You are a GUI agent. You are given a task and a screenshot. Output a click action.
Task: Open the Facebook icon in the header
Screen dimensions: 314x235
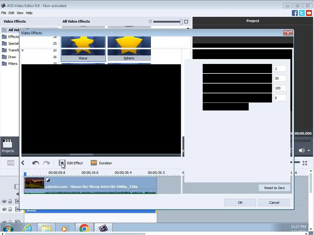tap(295, 13)
